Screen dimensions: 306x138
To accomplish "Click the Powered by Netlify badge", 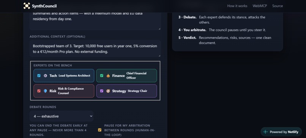I will [x=281, y=132].
